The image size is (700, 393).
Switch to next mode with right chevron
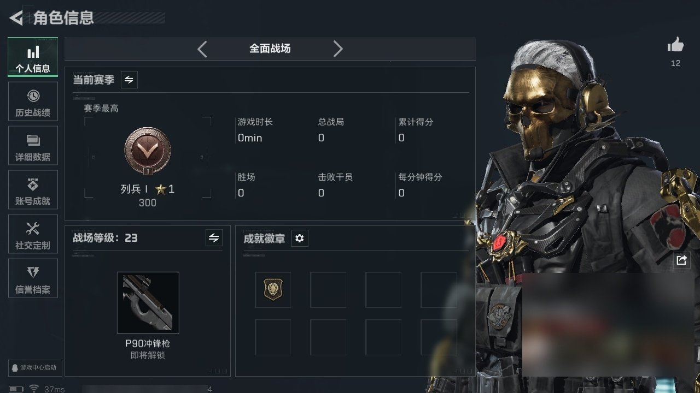338,49
